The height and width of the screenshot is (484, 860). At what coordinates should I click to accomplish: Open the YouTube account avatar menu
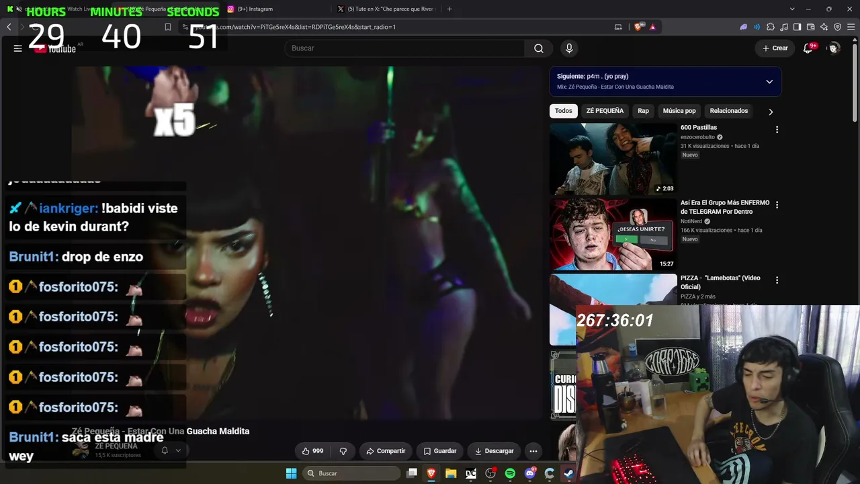[x=834, y=48]
